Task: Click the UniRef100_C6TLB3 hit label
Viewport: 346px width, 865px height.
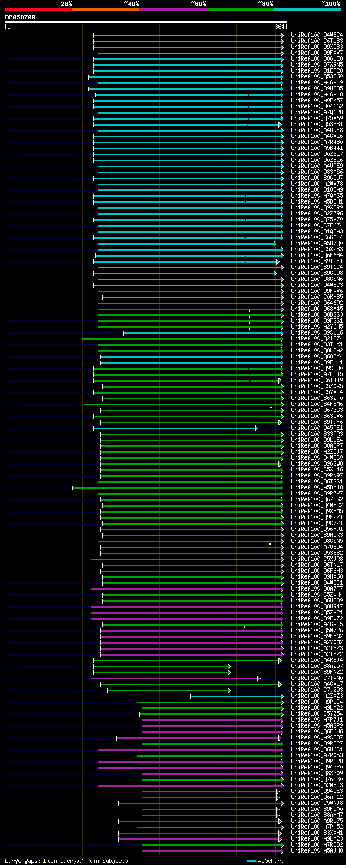Action: coord(317,41)
